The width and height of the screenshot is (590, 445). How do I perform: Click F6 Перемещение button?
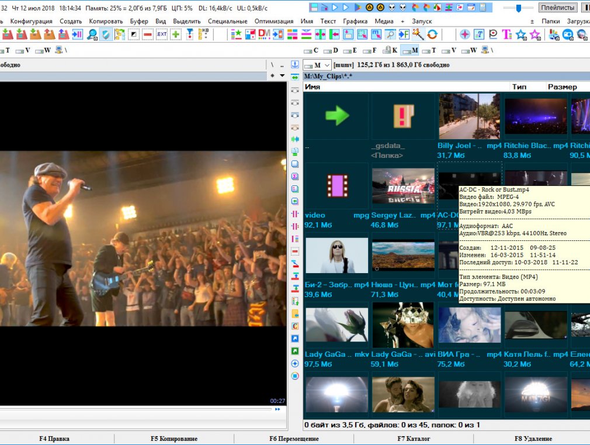click(294, 439)
